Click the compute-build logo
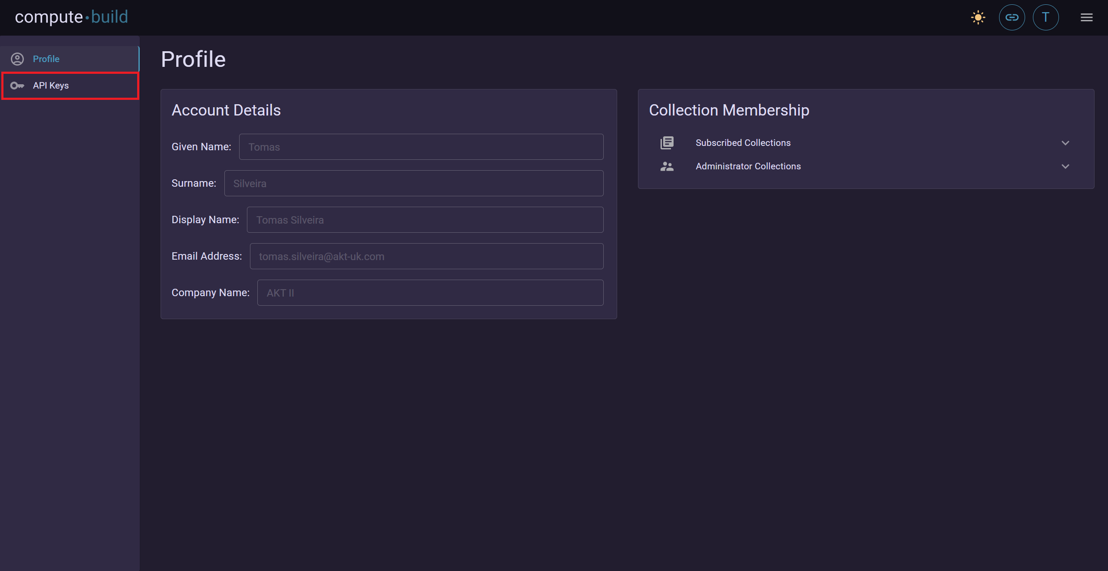 click(71, 17)
